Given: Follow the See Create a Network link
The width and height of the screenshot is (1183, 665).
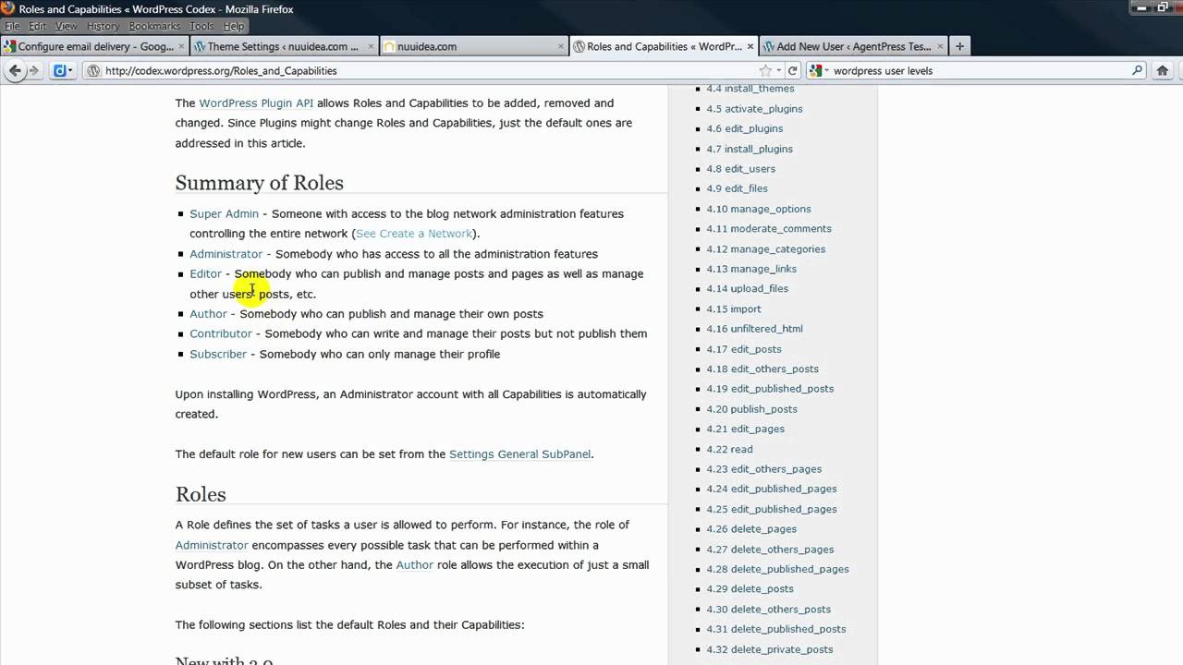Looking at the screenshot, I should (414, 234).
